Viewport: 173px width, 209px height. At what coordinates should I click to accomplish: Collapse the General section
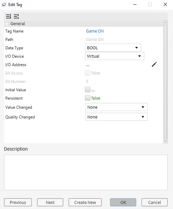(7, 24)
